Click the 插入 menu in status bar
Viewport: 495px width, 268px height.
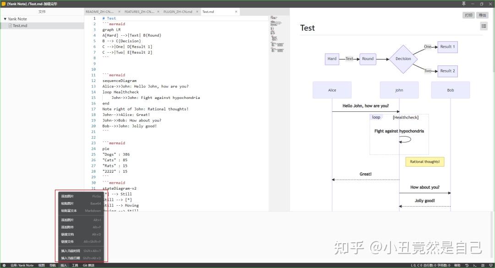(x=64, y=265)
